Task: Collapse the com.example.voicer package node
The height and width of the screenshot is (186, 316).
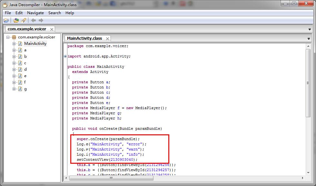Action: [8, 37]
